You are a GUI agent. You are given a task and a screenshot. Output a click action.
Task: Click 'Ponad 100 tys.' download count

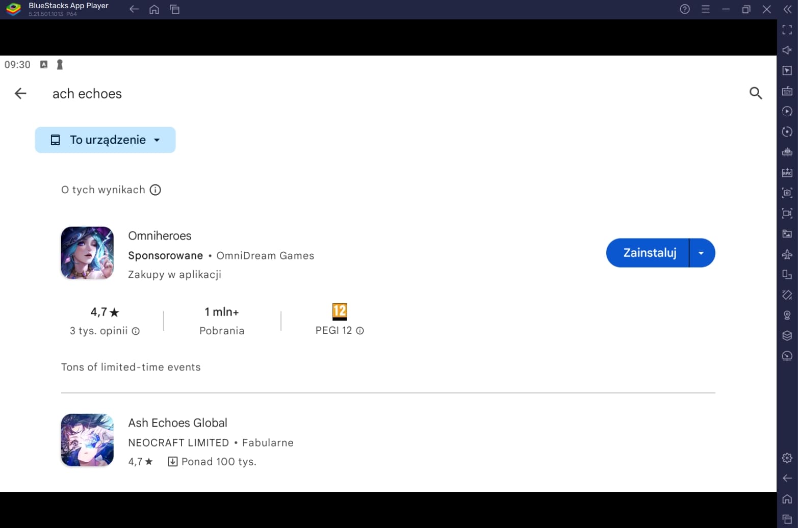coord(219,462)
